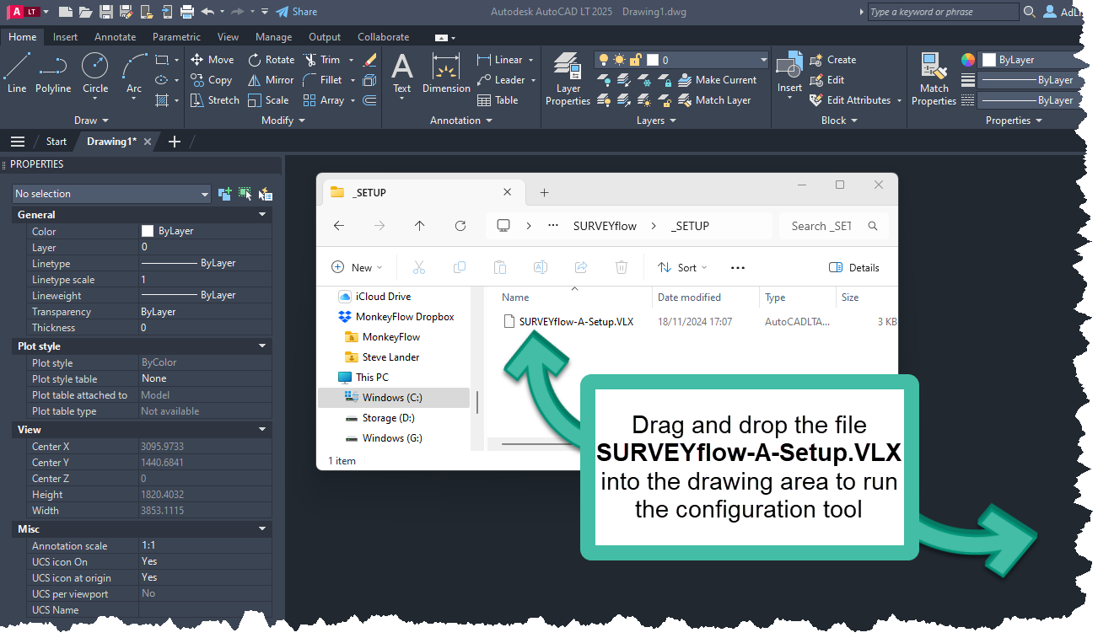This screenshot has height=638, width=1098.
Task: Open the Layer Properties manager
Action: pyautogui.click(x=568, y=80)
